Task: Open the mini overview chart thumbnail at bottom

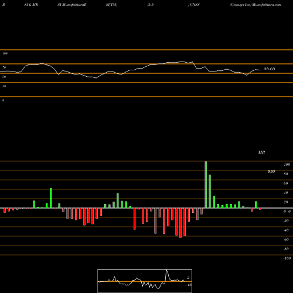Action: (145, 281)
